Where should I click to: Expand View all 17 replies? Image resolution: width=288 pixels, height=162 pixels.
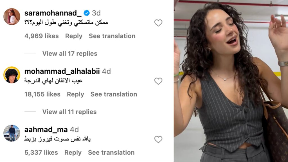(x=70, y=53)
